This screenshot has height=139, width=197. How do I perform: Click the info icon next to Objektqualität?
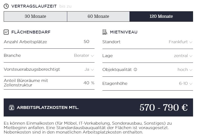point(136,70)
